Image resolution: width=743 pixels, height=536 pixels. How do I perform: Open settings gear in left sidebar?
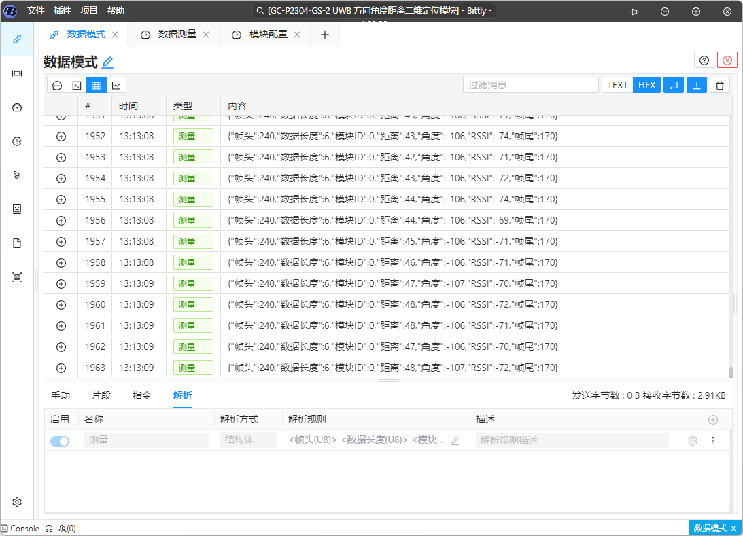pos(17,502)
